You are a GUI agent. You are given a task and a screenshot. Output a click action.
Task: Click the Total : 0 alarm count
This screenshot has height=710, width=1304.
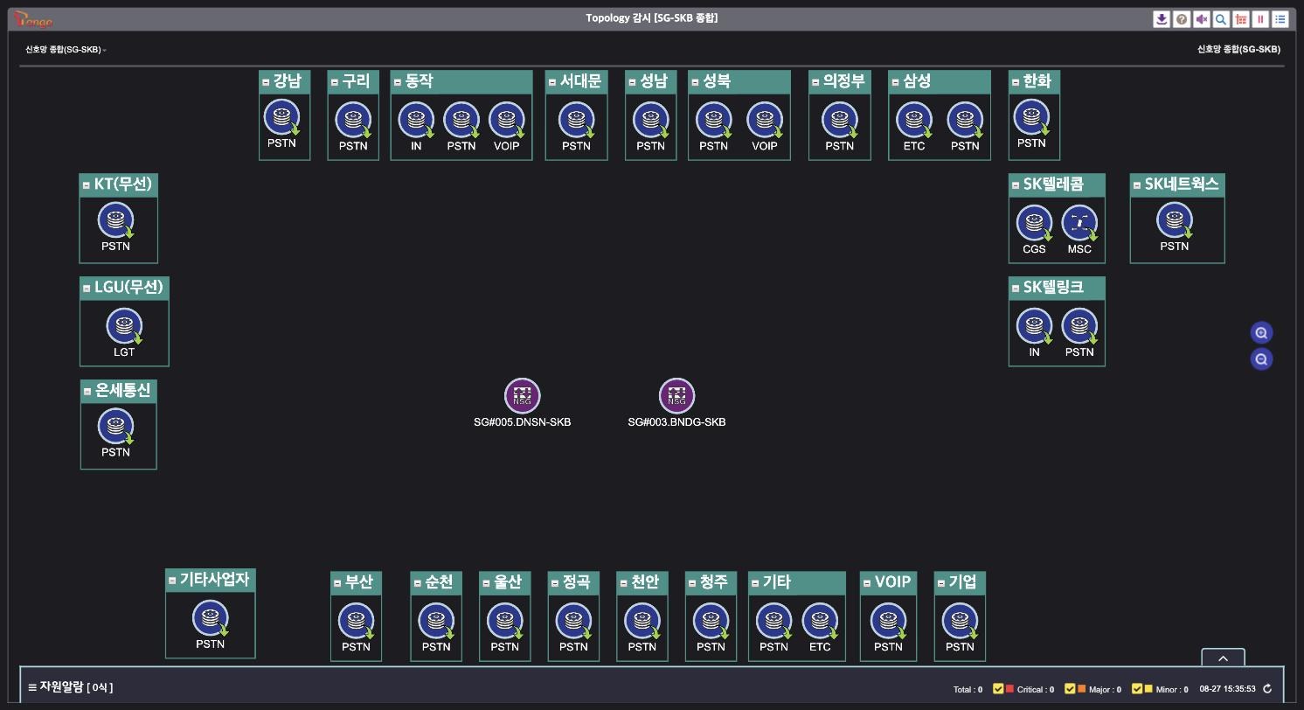pyautogui.click(x=968, y=690)
